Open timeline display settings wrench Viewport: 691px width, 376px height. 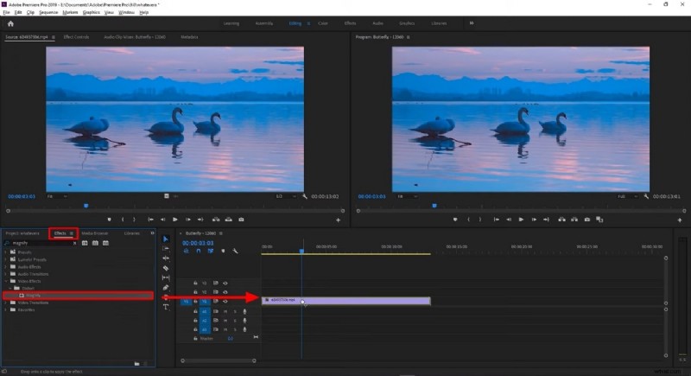click(235, 252)
